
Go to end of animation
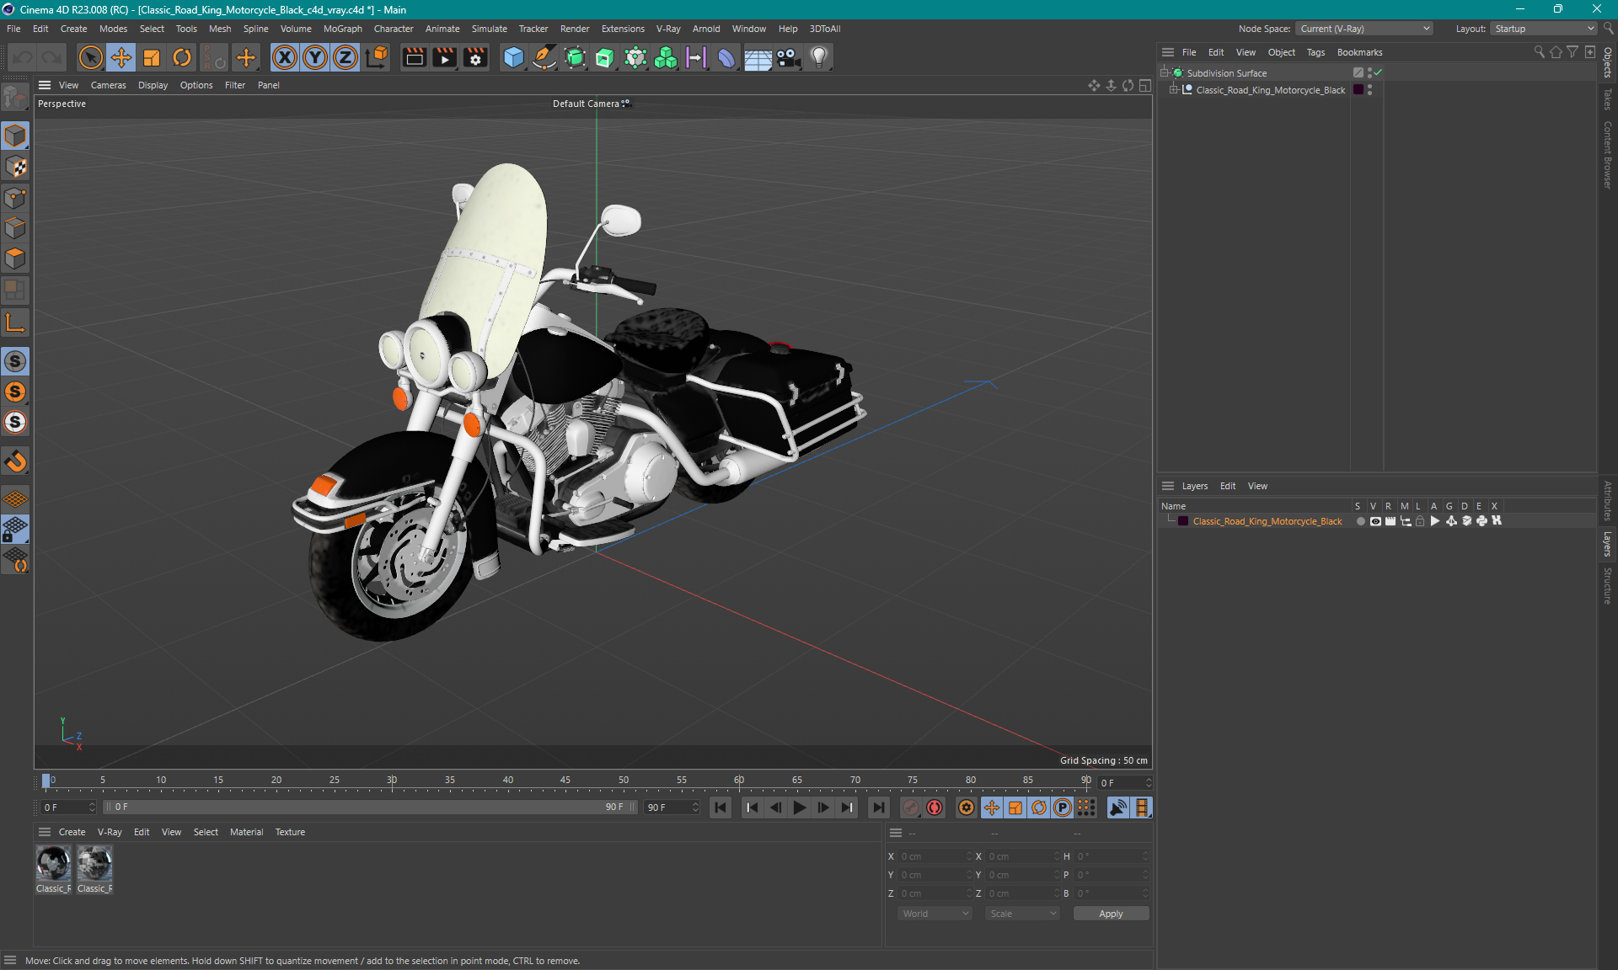pyautogui.click(x=878, y=807)
